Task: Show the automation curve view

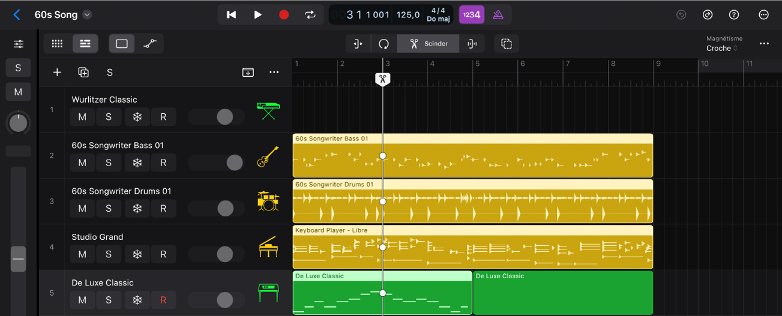Action: point(150,44)
